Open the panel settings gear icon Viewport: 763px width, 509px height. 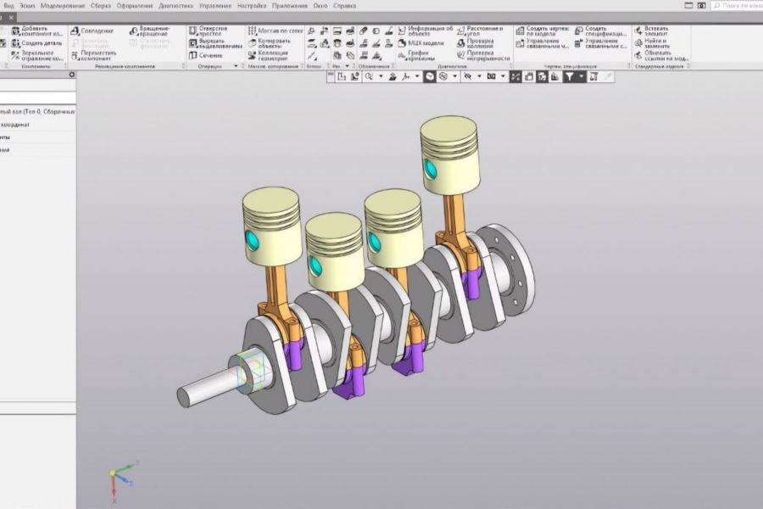tap(71, 75)
